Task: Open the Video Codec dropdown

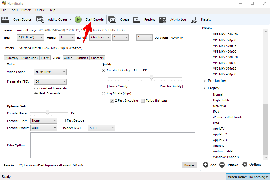Action: tap(50, 72)
